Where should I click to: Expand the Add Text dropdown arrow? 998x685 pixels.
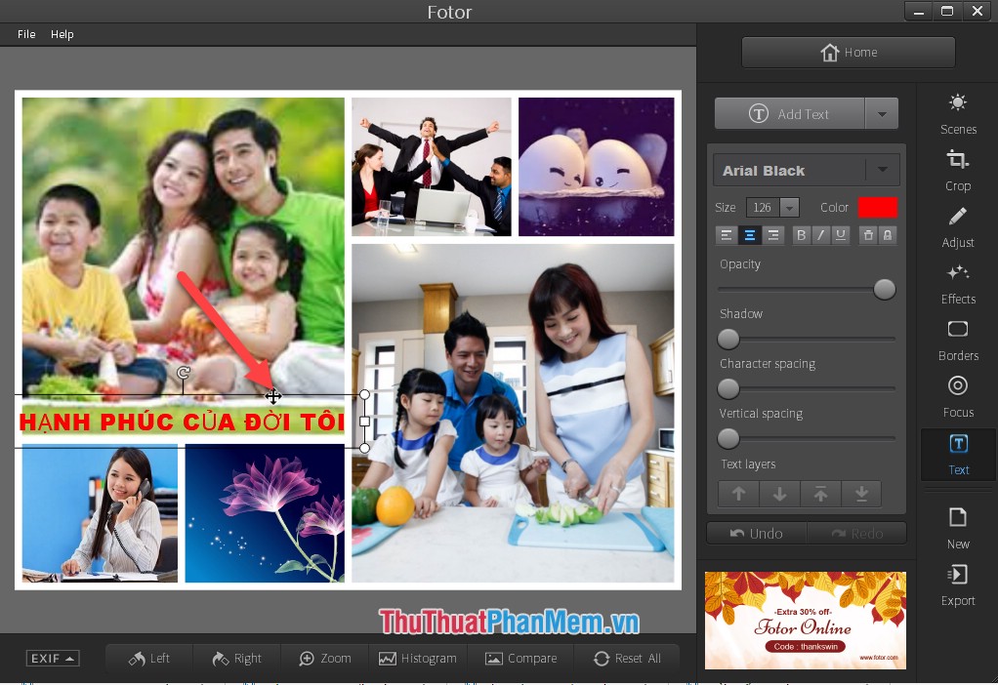[883, 112]
